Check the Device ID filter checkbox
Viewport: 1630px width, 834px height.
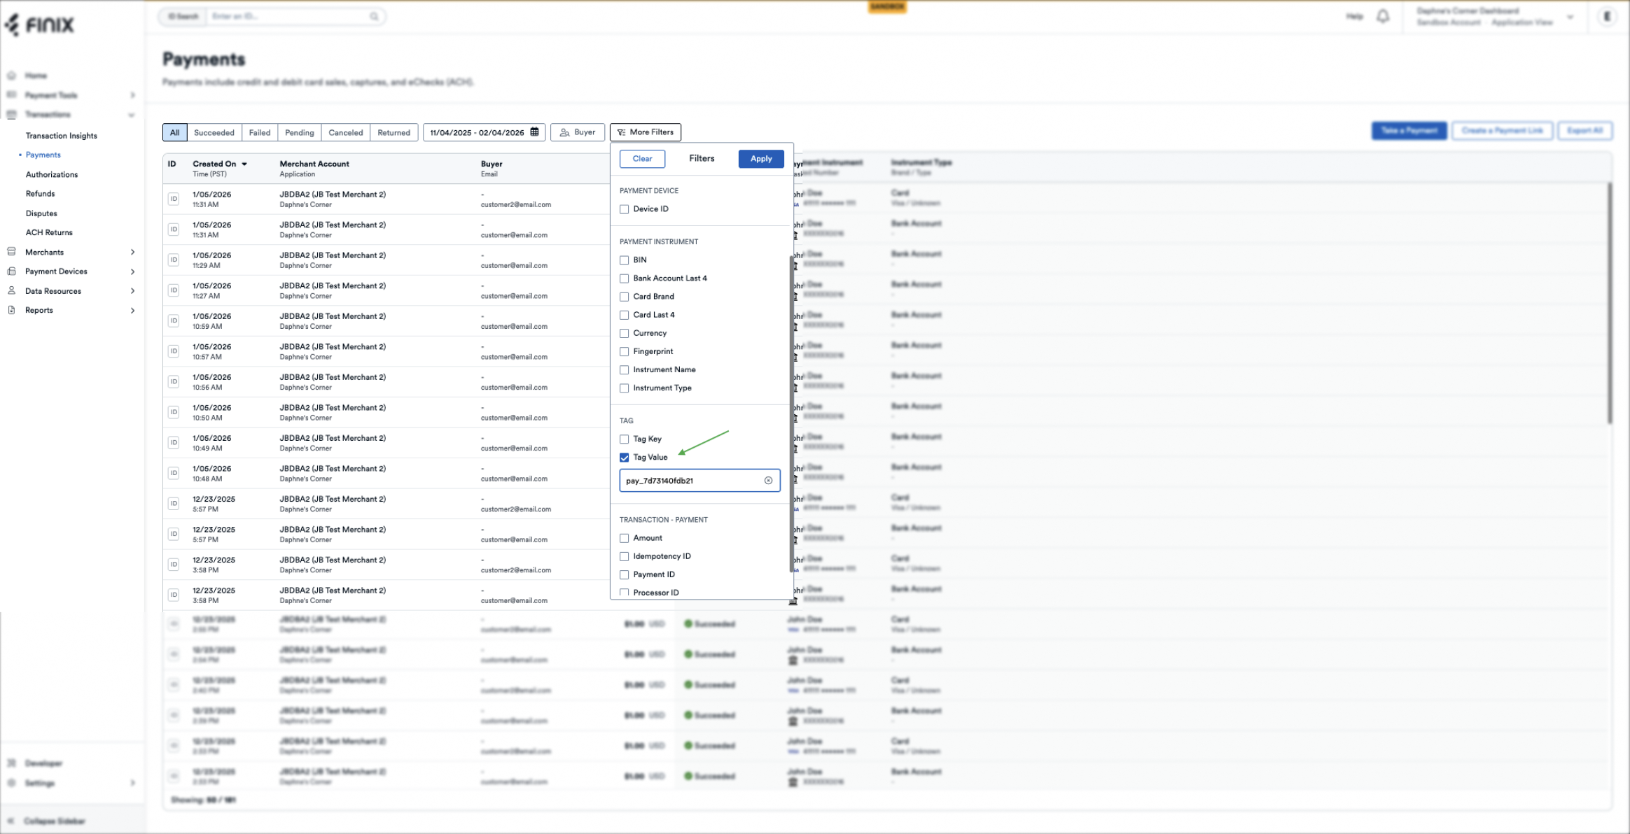pyautogui.click(x=624, y=209)
